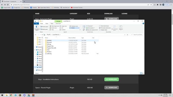Go back in File Explorer

pos(35,35)
